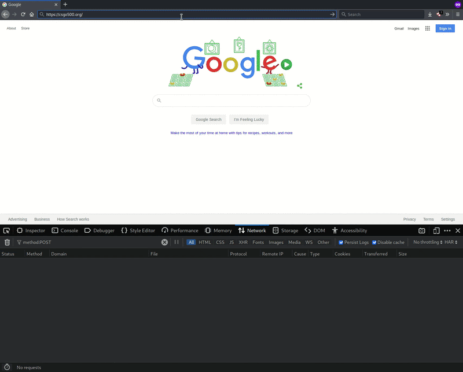
Task: Play the Google doodle
Action: [x=286, y=64]
